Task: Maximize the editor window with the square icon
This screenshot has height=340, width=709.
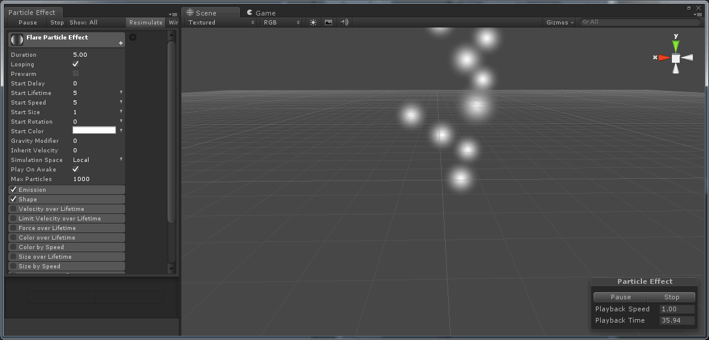Action: [689, 8]
